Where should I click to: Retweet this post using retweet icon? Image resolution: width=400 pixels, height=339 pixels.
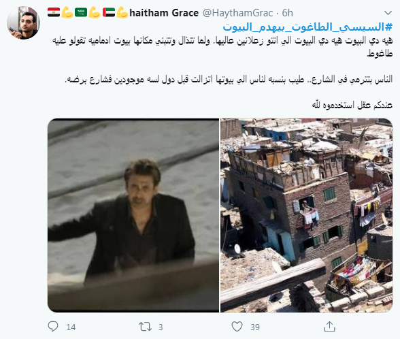point(145,327)
